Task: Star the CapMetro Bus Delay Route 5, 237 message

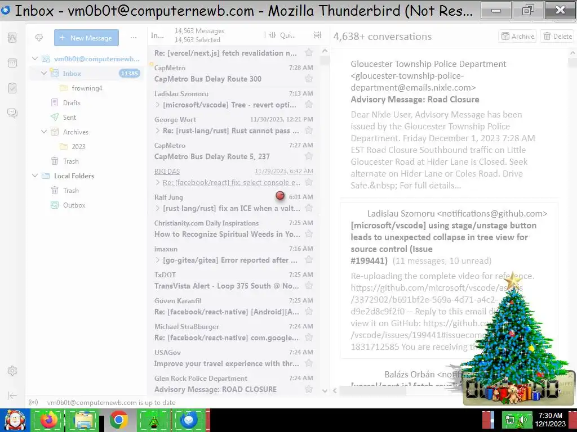Action: pos(309,156)
